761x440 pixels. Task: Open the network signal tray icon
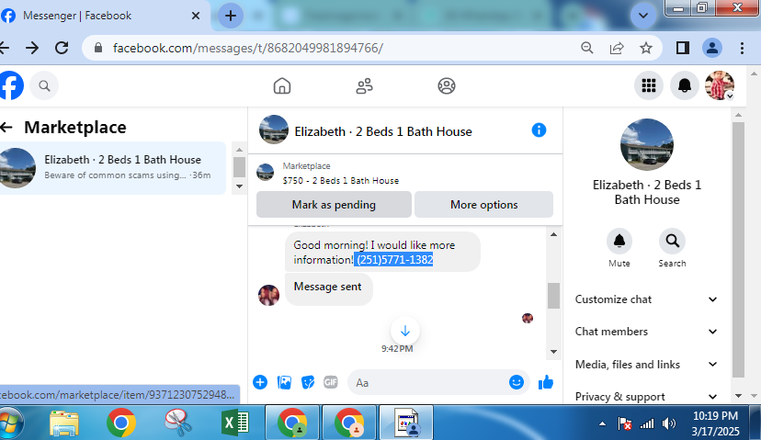(x=646, y=423)
